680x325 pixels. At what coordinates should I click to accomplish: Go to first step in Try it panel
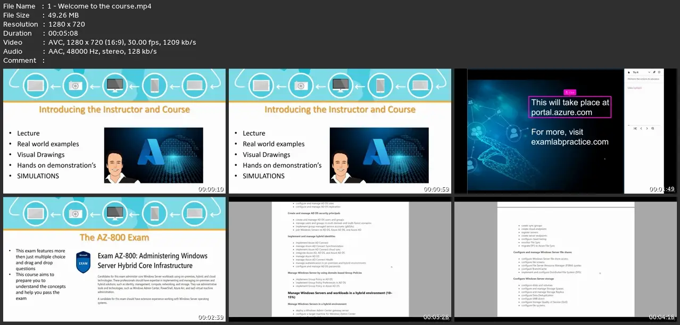tap(635, 128)
